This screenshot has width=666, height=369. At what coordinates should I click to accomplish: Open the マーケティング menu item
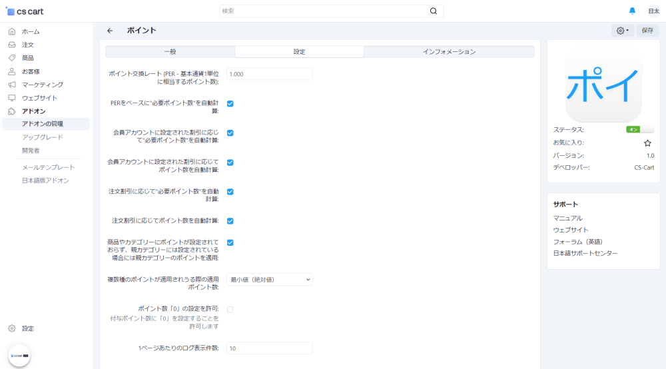click(x=43, y=85)
